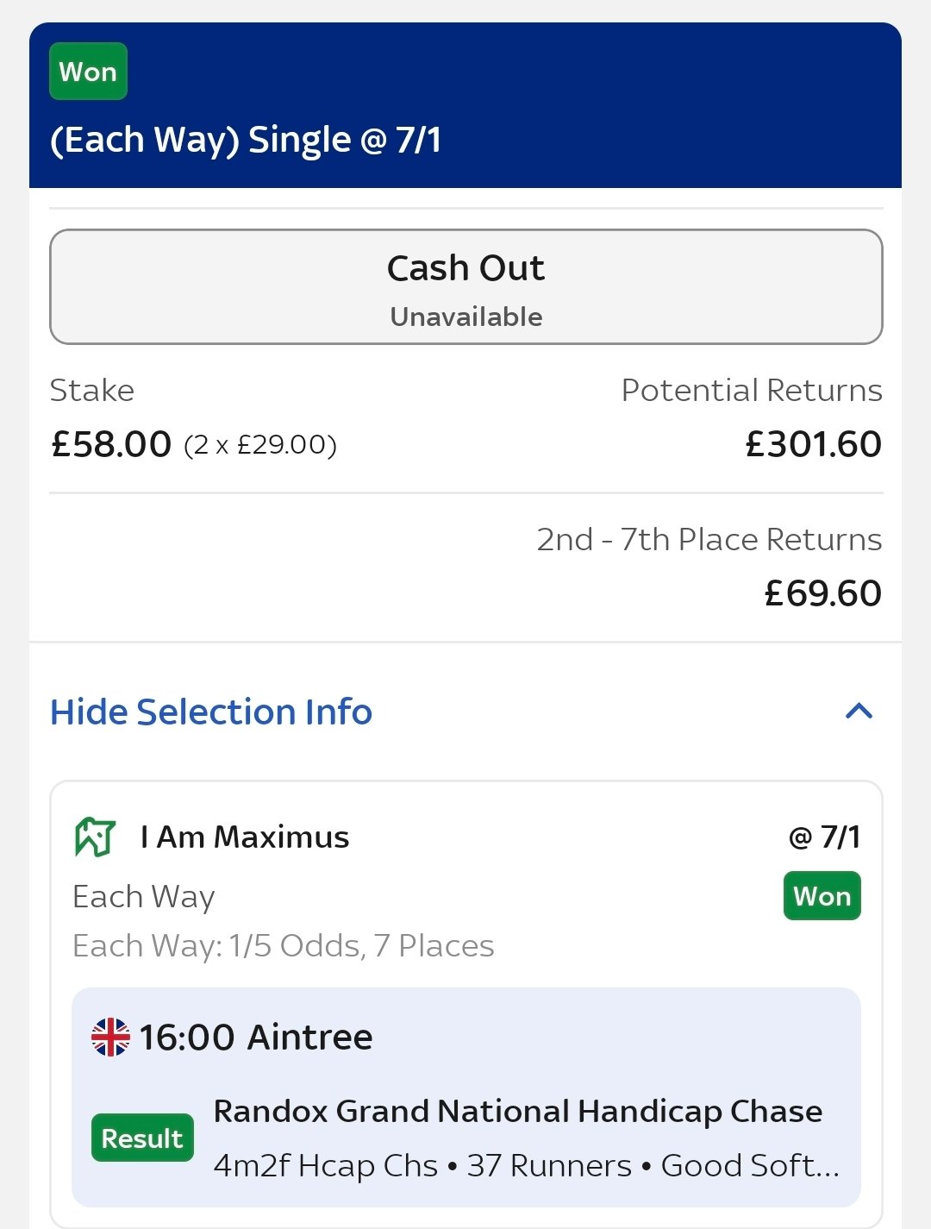Tap the £58.00 stake amount
This screenshot has height=1229, width=931.
pos(111,444)
